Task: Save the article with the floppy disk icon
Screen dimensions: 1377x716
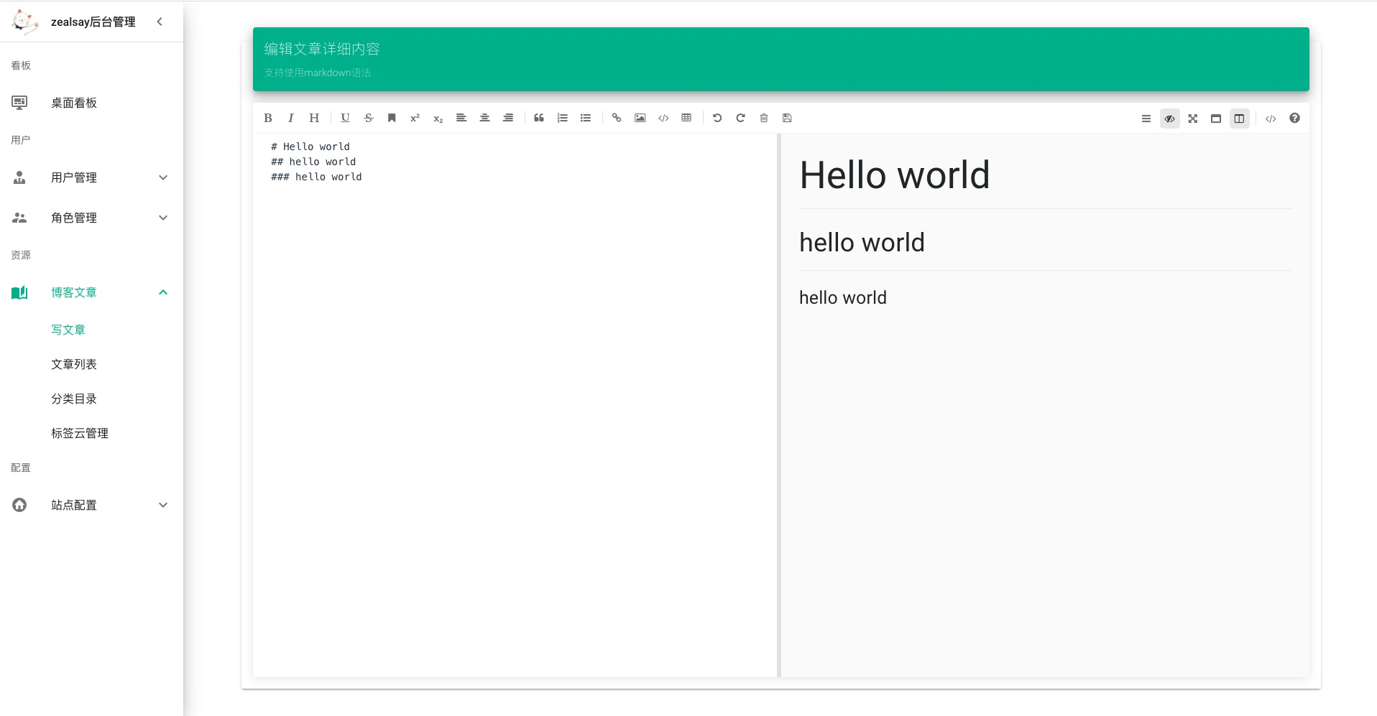Action: (787, 118)
